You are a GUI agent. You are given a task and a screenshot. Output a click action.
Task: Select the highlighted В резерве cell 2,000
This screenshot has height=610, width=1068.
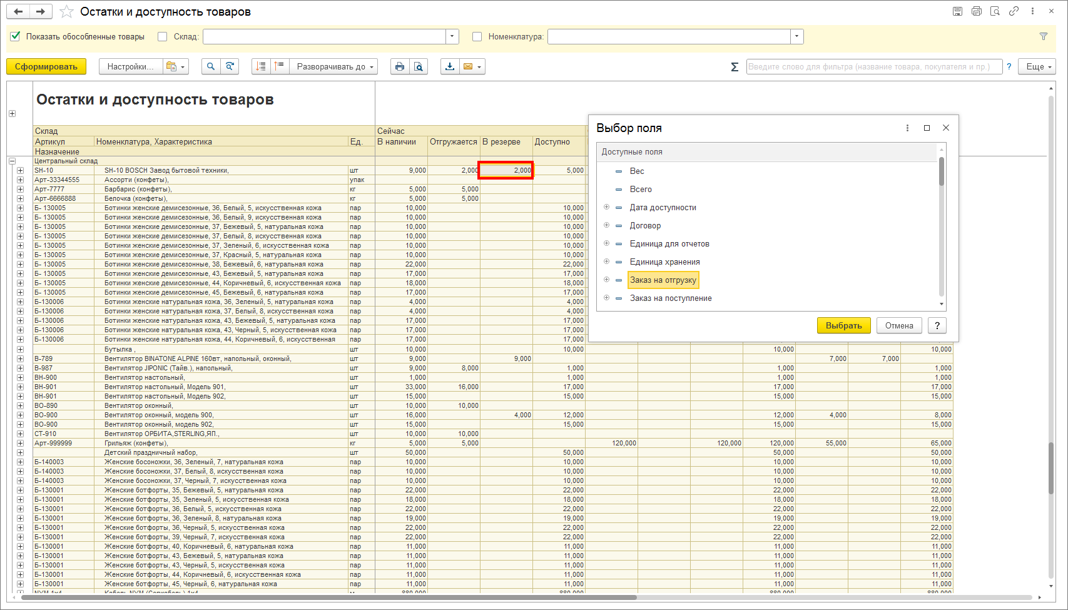click(506, 170)
